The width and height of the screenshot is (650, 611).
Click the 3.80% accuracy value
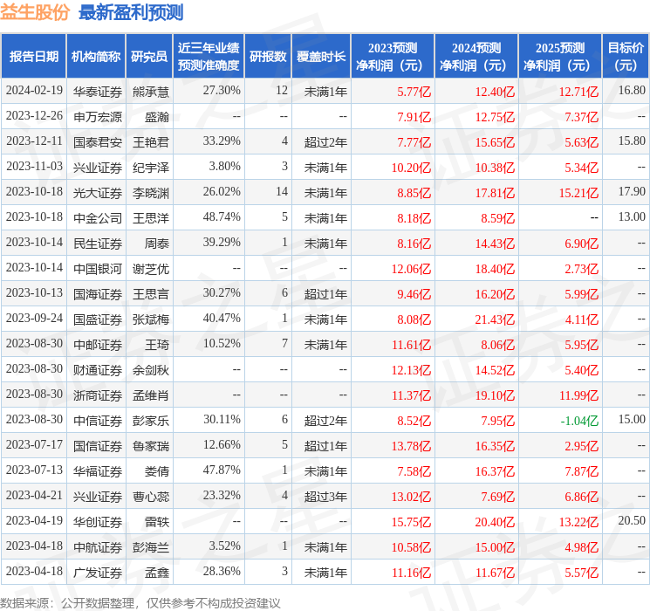(225, 167)
